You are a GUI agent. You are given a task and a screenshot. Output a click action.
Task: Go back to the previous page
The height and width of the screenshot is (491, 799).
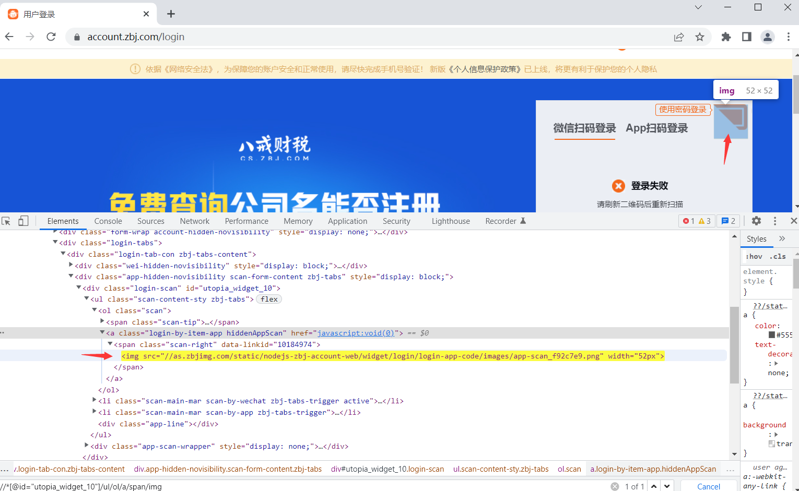9,37
